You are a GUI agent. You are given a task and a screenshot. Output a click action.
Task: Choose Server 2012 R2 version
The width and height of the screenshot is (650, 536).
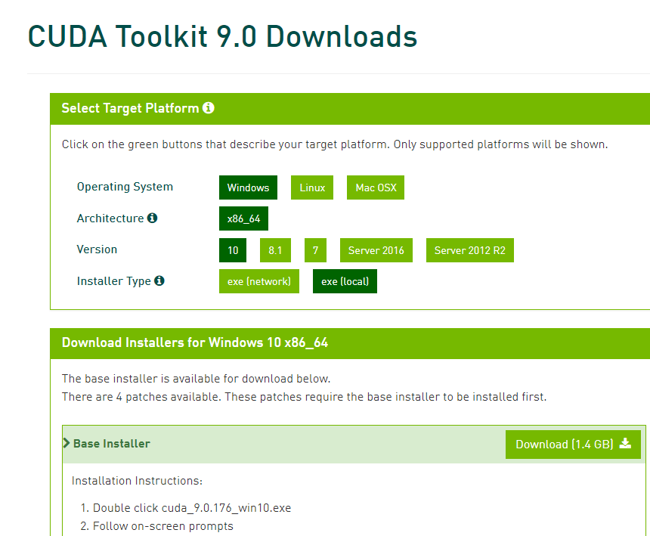coord(469,250)
